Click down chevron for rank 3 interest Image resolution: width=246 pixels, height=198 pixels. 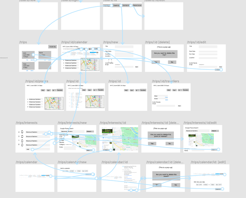point(22,137)
